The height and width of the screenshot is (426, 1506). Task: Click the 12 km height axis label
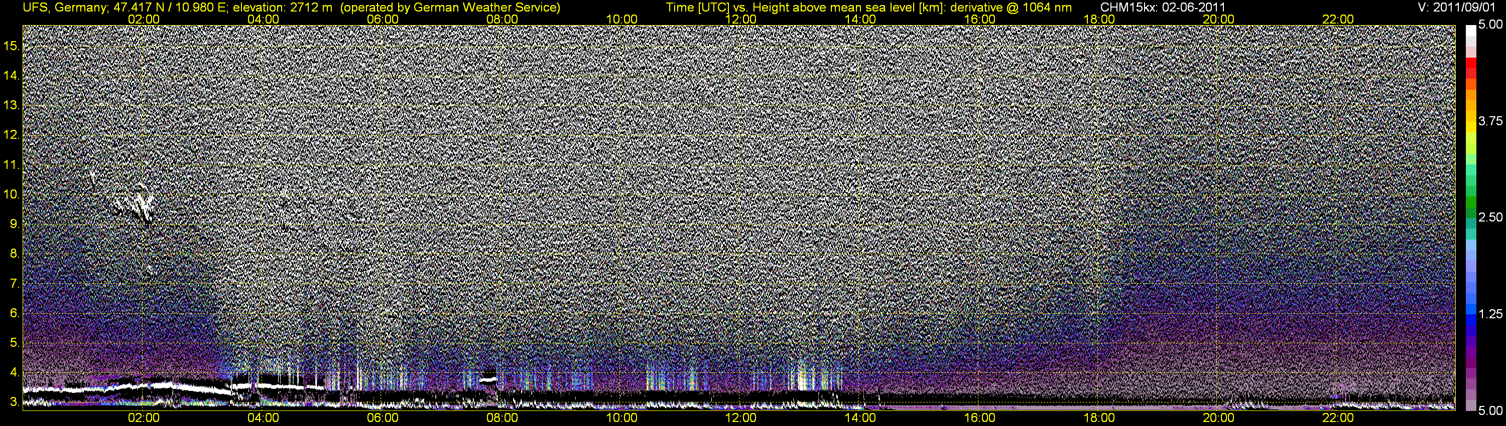click(x=12, y=135)
